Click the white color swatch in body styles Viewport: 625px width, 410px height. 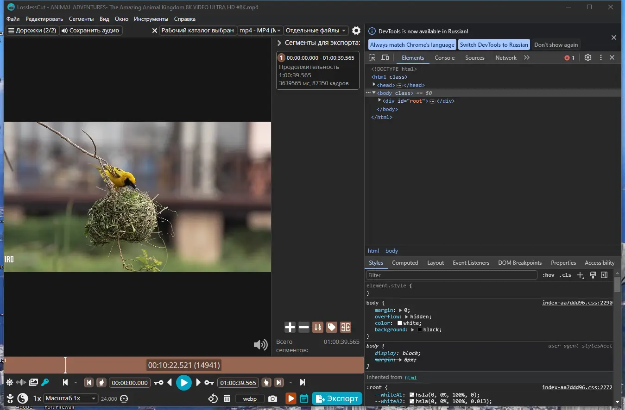point(400,323)
